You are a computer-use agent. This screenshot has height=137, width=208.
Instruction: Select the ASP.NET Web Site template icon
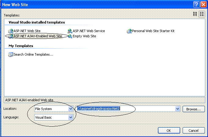click(11, 31)
